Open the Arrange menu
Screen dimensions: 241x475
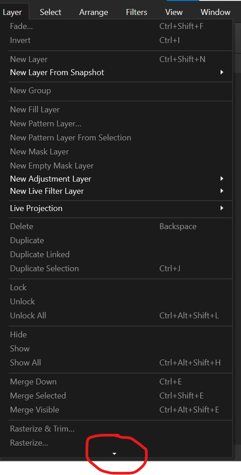point(93,12)
